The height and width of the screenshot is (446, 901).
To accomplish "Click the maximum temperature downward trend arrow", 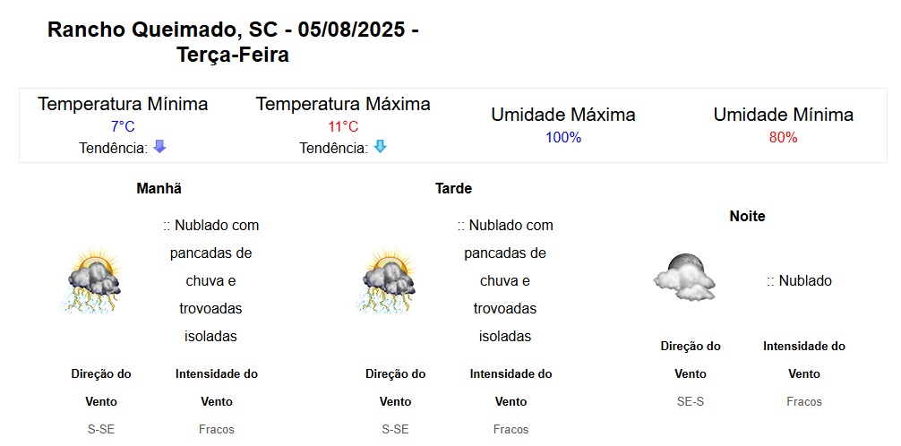I will tap(381, 147).
